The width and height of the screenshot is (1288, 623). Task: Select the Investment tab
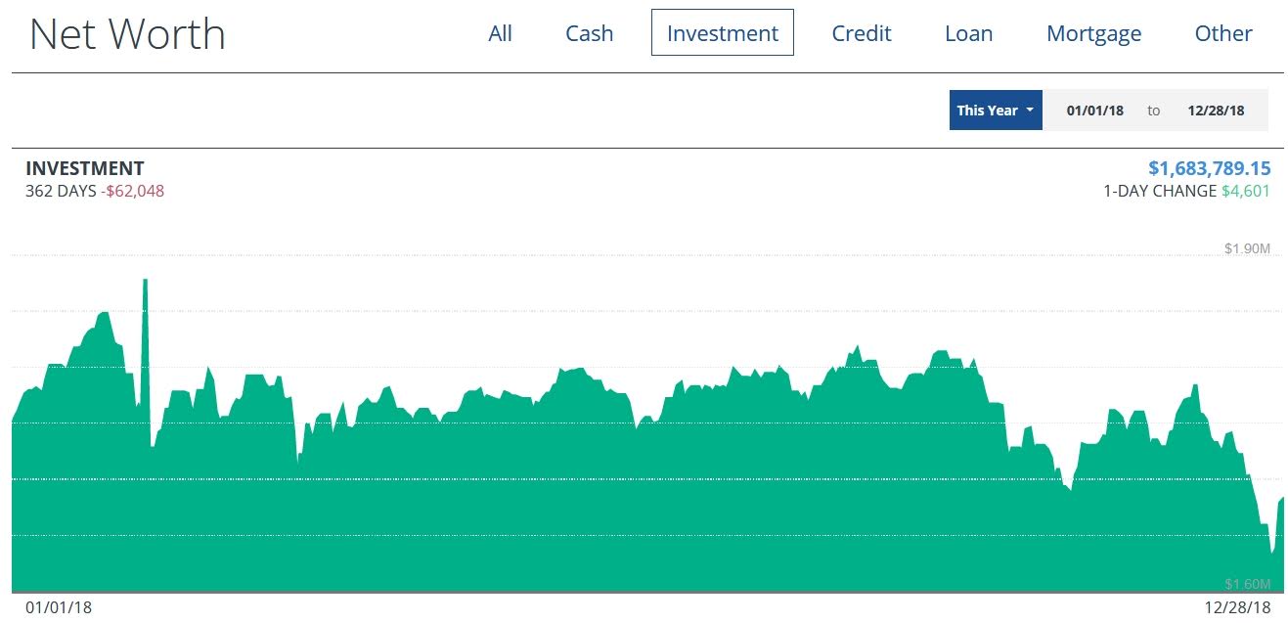tap(722, 33)
